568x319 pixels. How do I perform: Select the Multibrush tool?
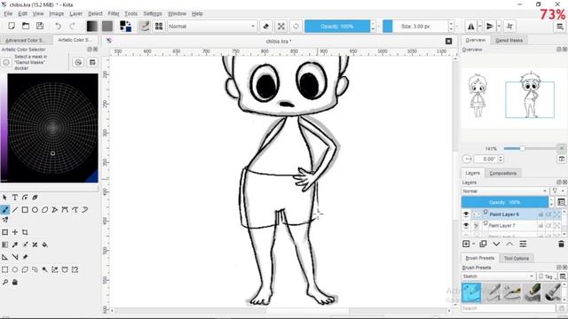[x=5, y=220]
